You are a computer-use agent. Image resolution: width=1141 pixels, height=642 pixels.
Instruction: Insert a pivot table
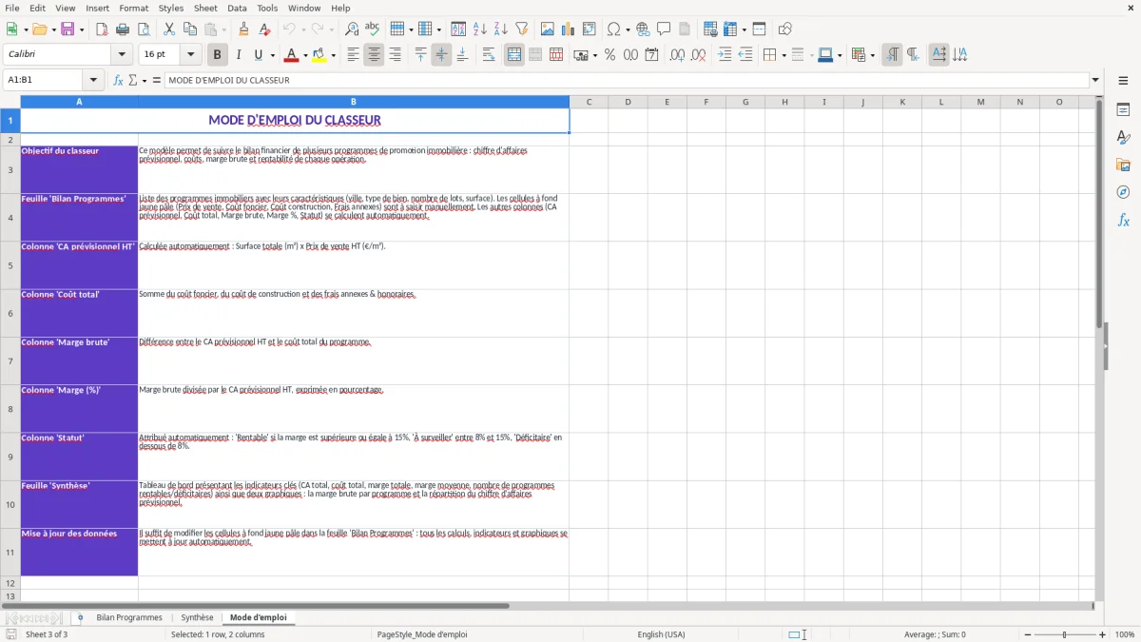590,29
